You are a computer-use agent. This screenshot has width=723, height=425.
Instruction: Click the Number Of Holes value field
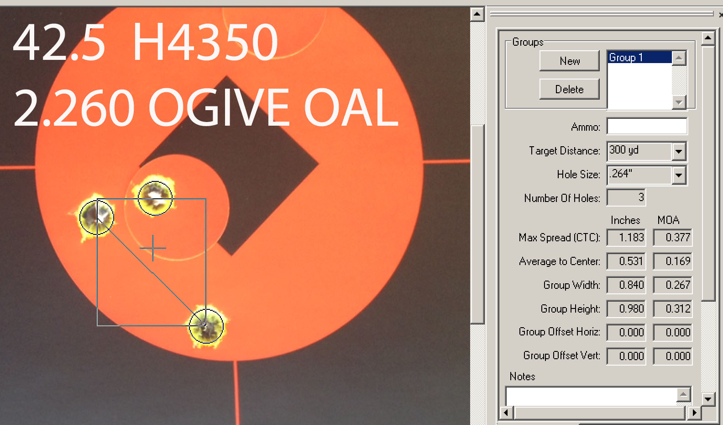coord(626,198)
